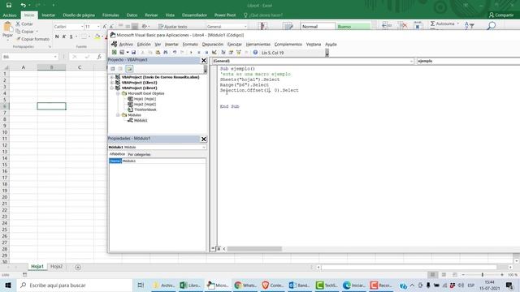Open Properties Window icon in VBA toolbar
The height and width of the screenshot is (292, 520).
pos(231,52)
